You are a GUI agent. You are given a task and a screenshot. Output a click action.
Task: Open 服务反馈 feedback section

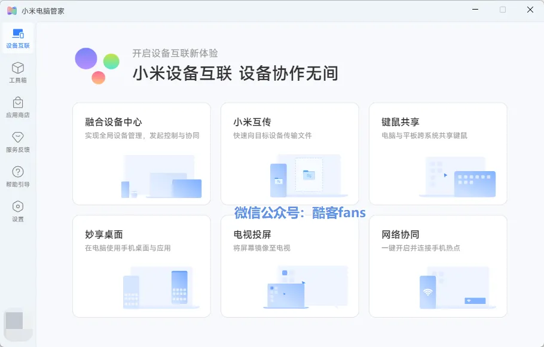[x=18, y=142]
